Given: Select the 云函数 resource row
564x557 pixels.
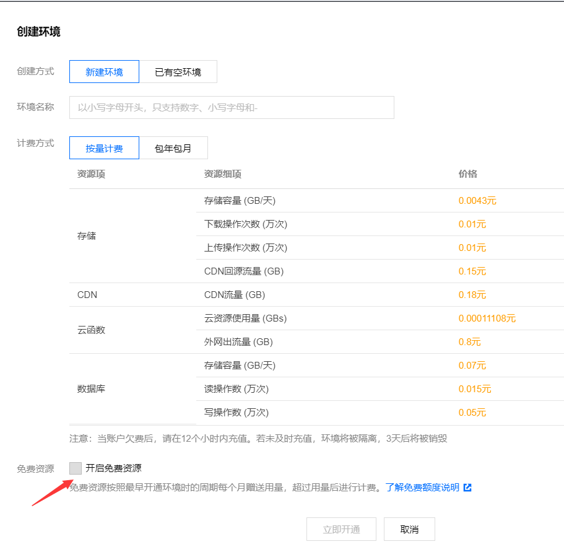Looking at the screenshot, I should pyautogui.click(x=90, y=330).
